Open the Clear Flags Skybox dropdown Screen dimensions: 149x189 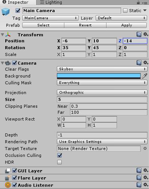tap(102, 69)
